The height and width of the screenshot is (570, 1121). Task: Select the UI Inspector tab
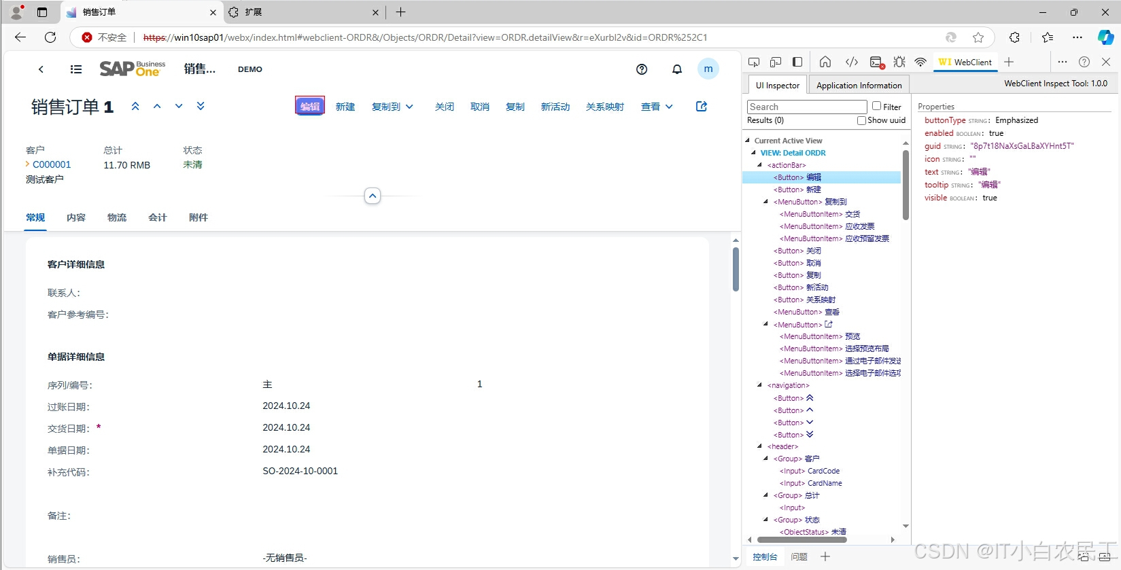[x=778, y=85]
